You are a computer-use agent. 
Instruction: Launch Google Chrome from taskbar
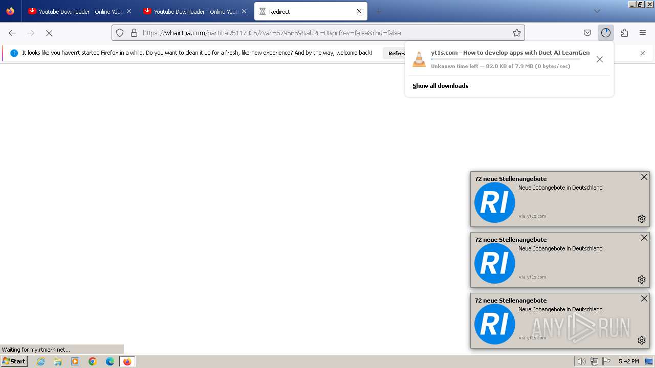[93, 361]
